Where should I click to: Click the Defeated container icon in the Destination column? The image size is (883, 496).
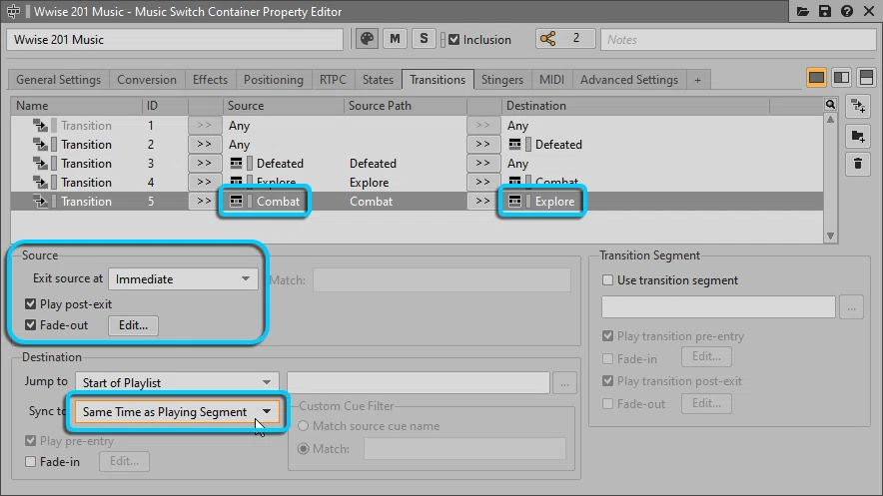[x=514, y=145]
